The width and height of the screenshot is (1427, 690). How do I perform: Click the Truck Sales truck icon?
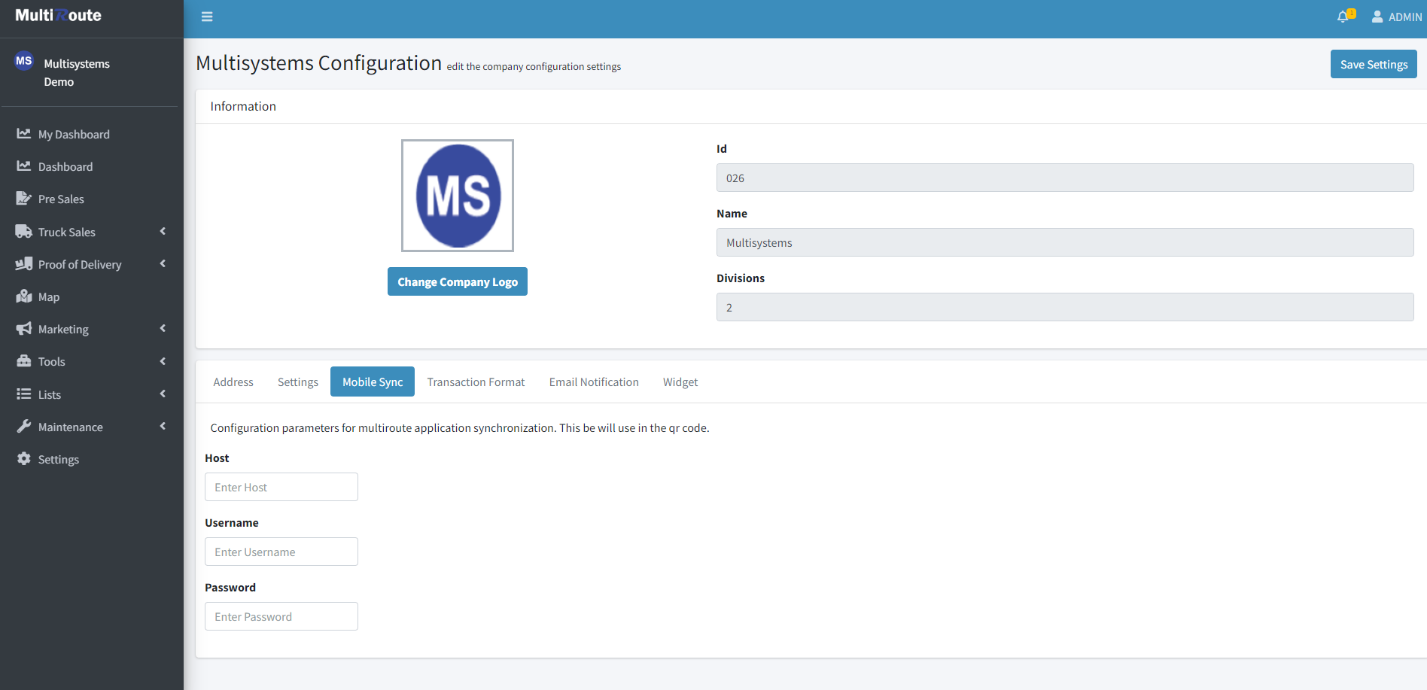tap(23, 232)
